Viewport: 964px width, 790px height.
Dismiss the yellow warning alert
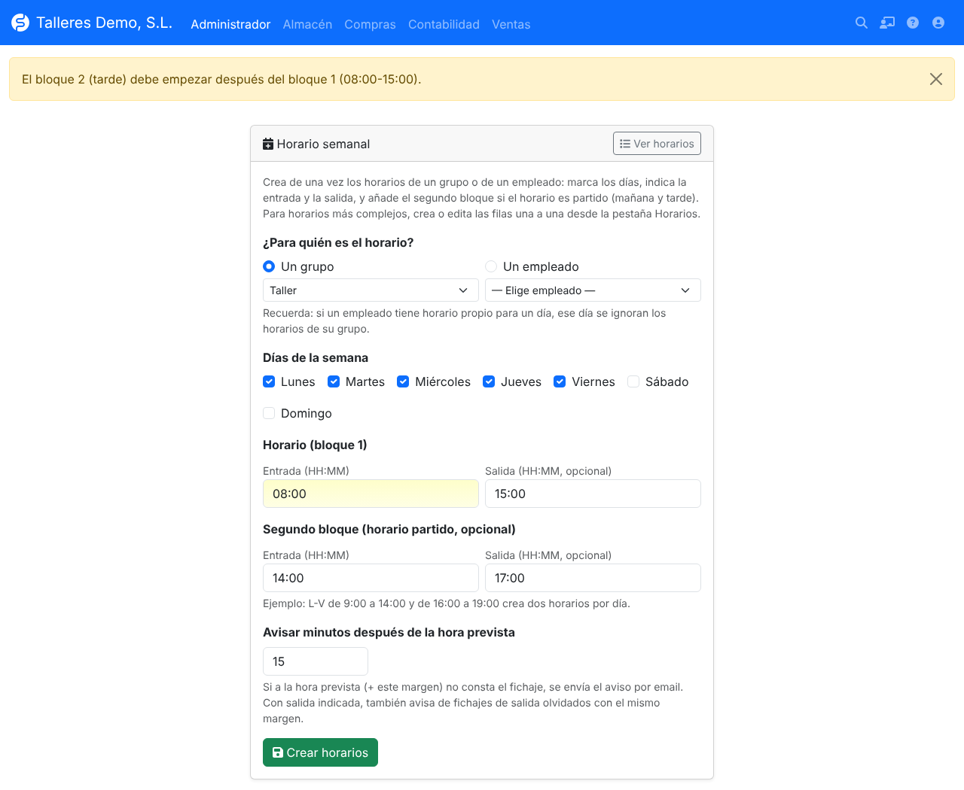(936, 79)
